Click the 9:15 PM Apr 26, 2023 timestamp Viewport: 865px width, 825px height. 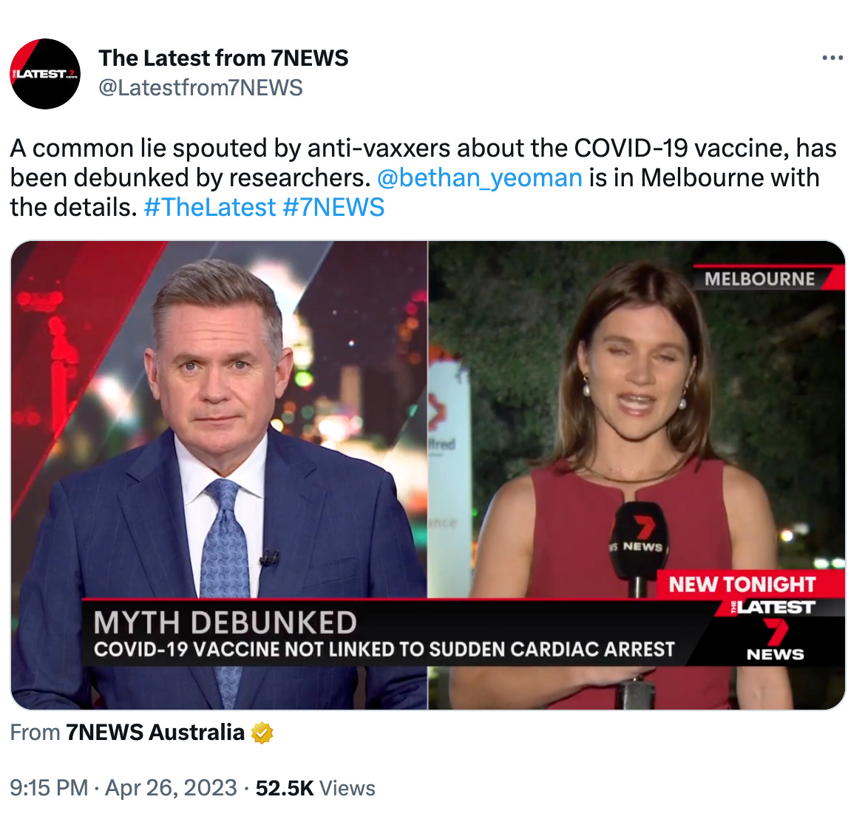click(123, 788)
